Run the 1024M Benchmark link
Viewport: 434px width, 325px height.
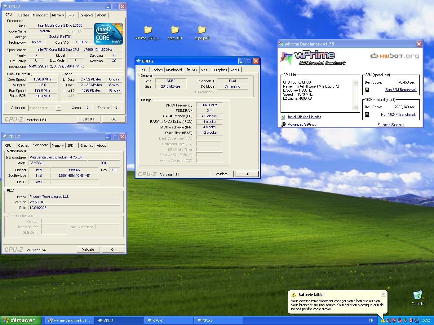point(398,115)
